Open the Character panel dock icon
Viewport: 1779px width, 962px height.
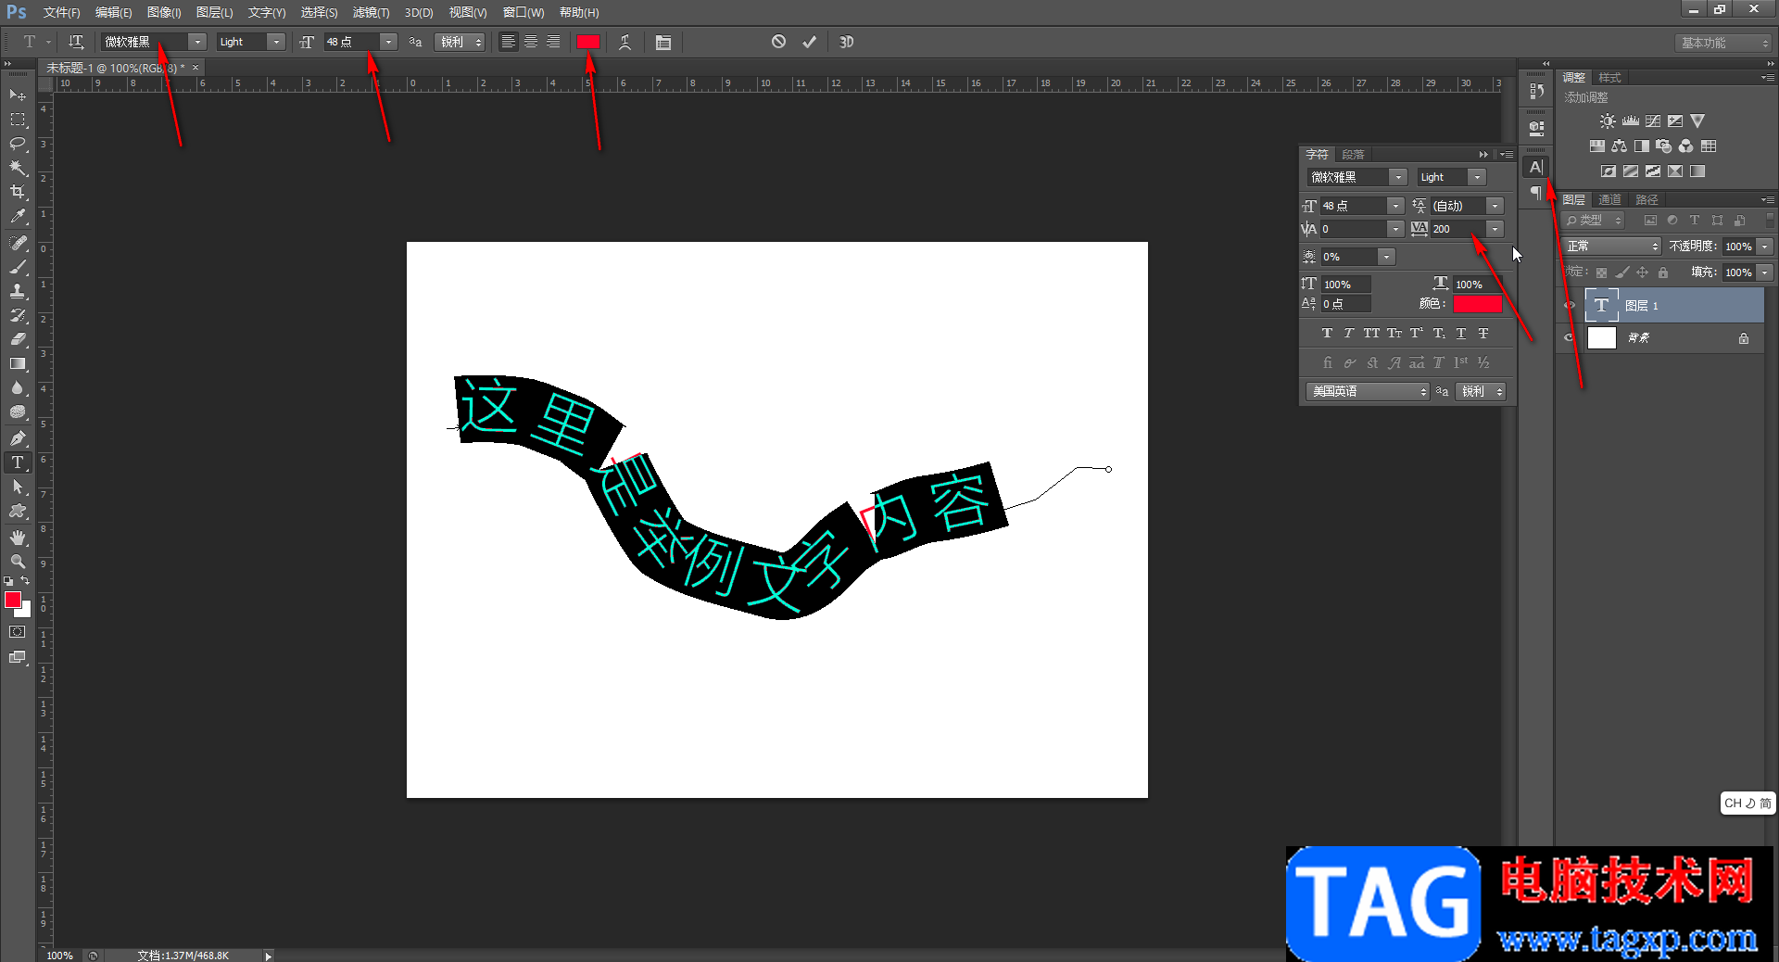click(x=1536, y=167)
